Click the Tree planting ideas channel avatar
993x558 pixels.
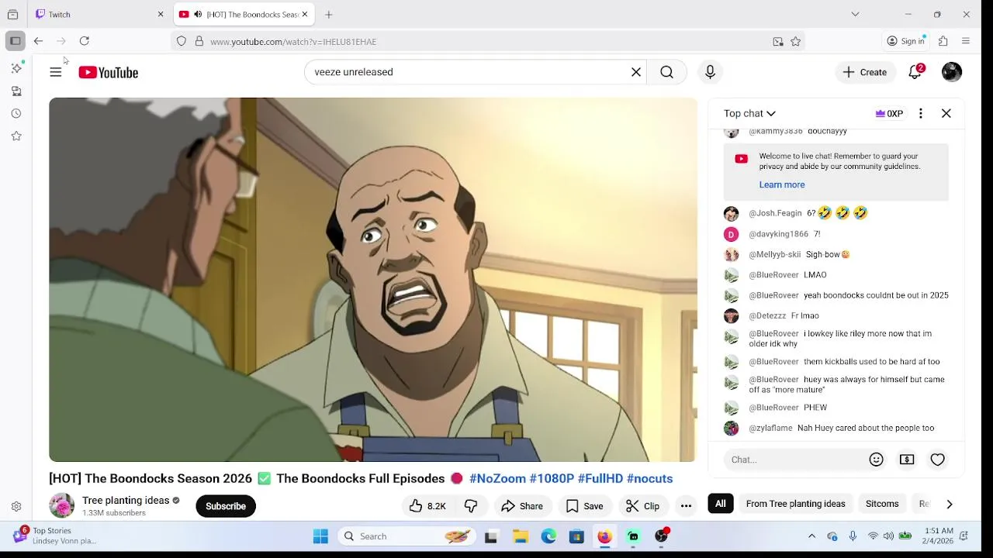click(x=61, y=505)
